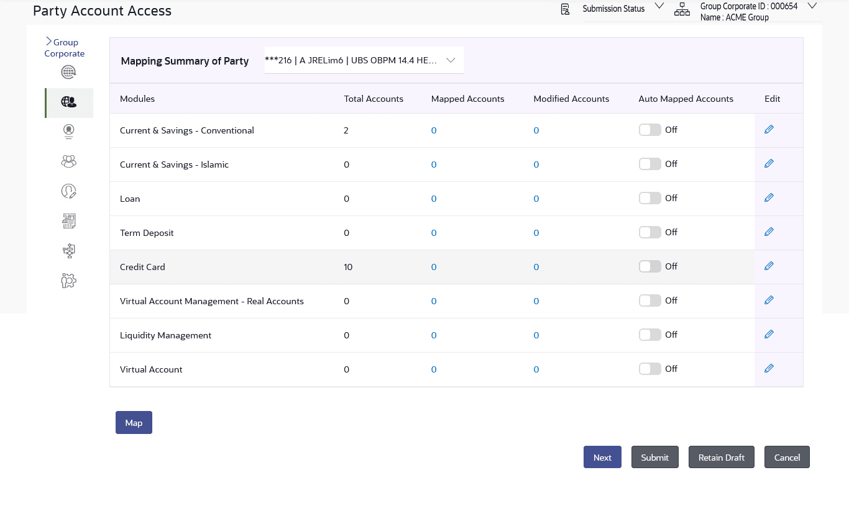This screenshot has width=849, height=506.
Task: Open the three-person user group sidebar icon
Action: [68, 161]
